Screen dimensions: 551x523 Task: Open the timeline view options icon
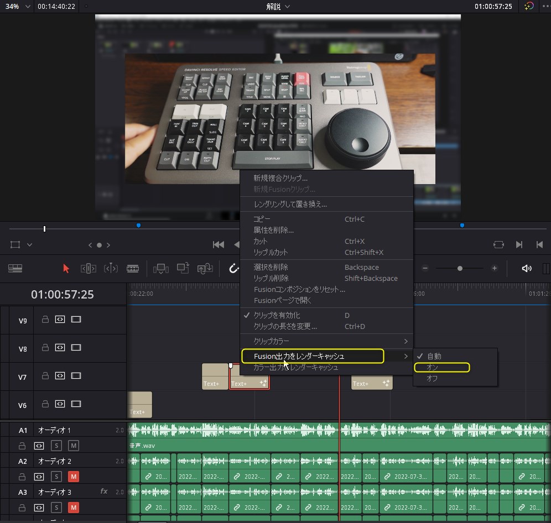pyautogui.click(x=15, y=268)
